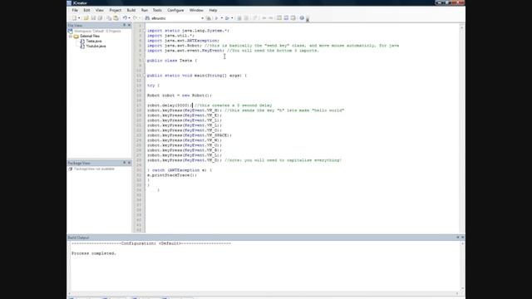Click the Paste toolbar icon
Image resolution: width=532 pixels, height=299 pixels.
116,18
